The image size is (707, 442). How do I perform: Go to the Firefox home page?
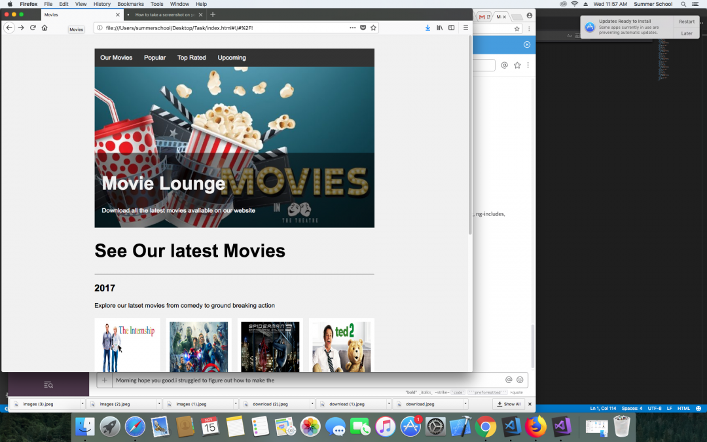(x=45, y=28)
